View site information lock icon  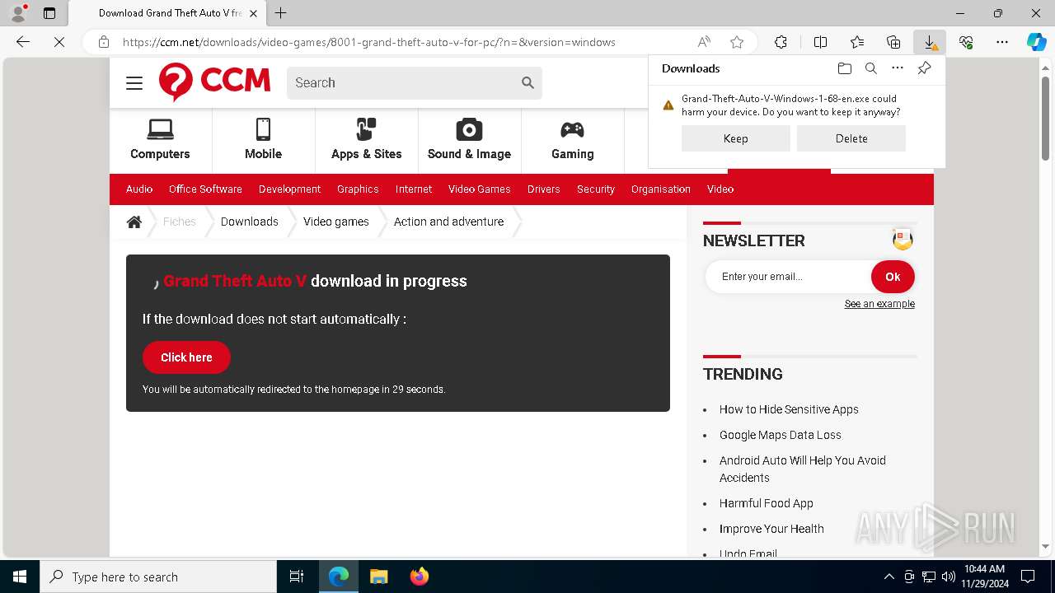click(104, 42)
